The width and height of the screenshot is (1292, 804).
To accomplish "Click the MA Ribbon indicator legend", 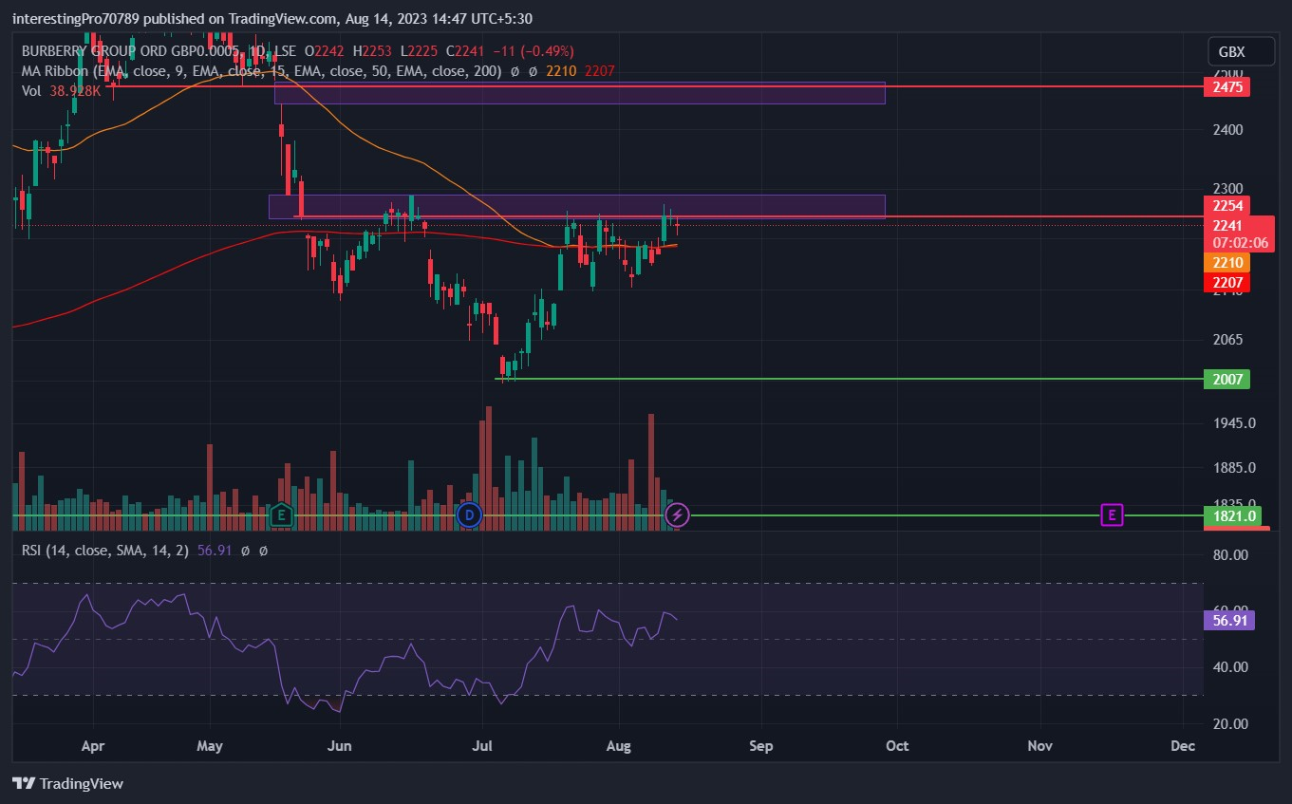I will point(262,70).
